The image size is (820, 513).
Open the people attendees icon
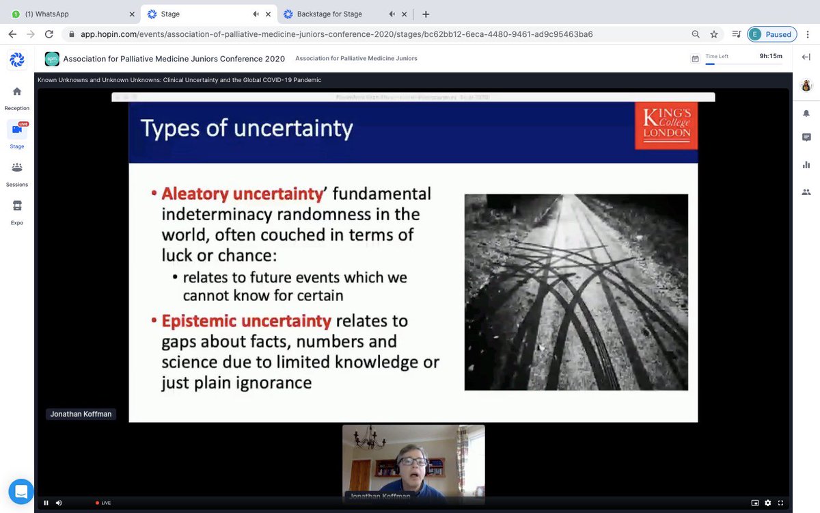click(x=806, y=192)
